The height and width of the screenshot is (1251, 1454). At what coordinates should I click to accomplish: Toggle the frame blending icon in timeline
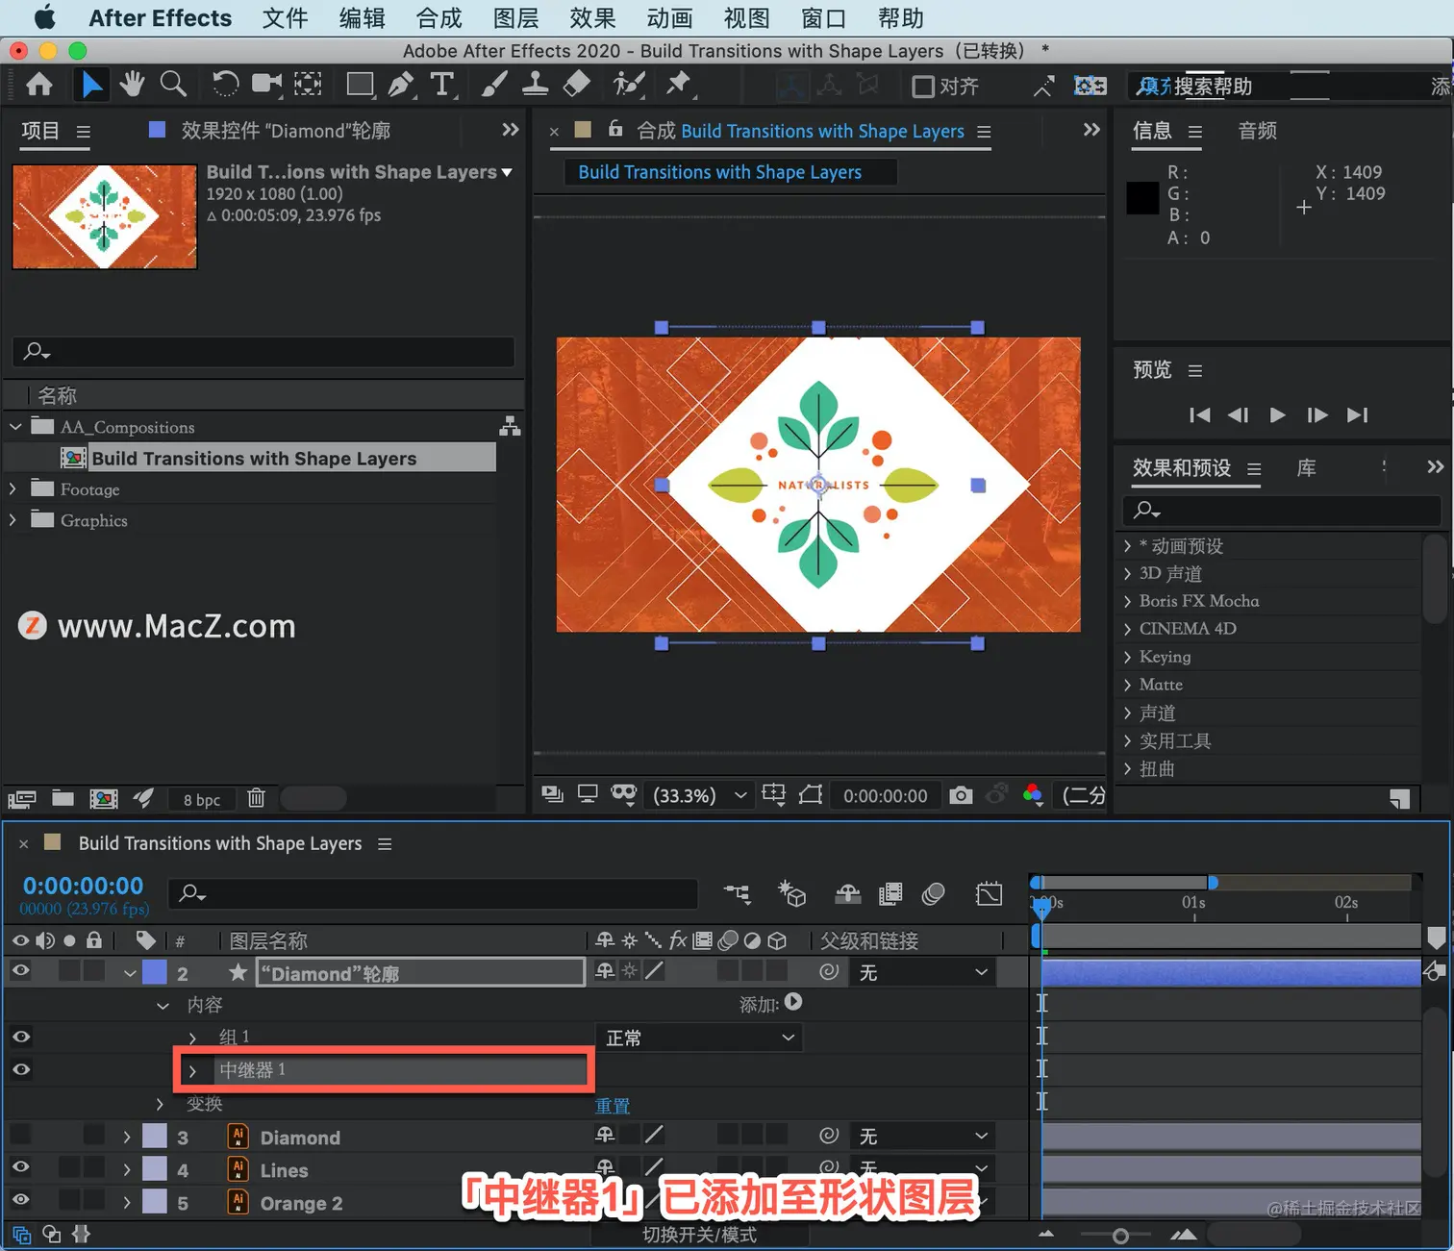(x=890, y=894)
